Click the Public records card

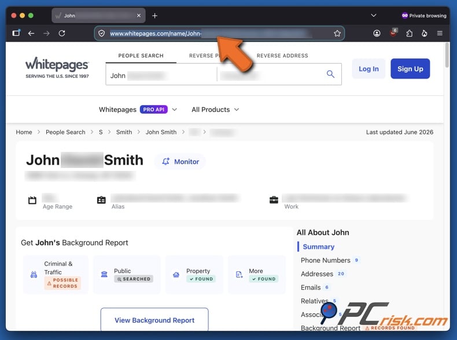[127, 275]
